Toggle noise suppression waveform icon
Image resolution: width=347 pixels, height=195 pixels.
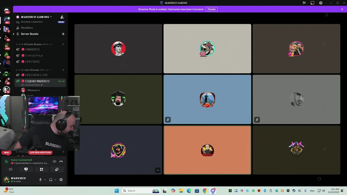(x=54, y=161)
